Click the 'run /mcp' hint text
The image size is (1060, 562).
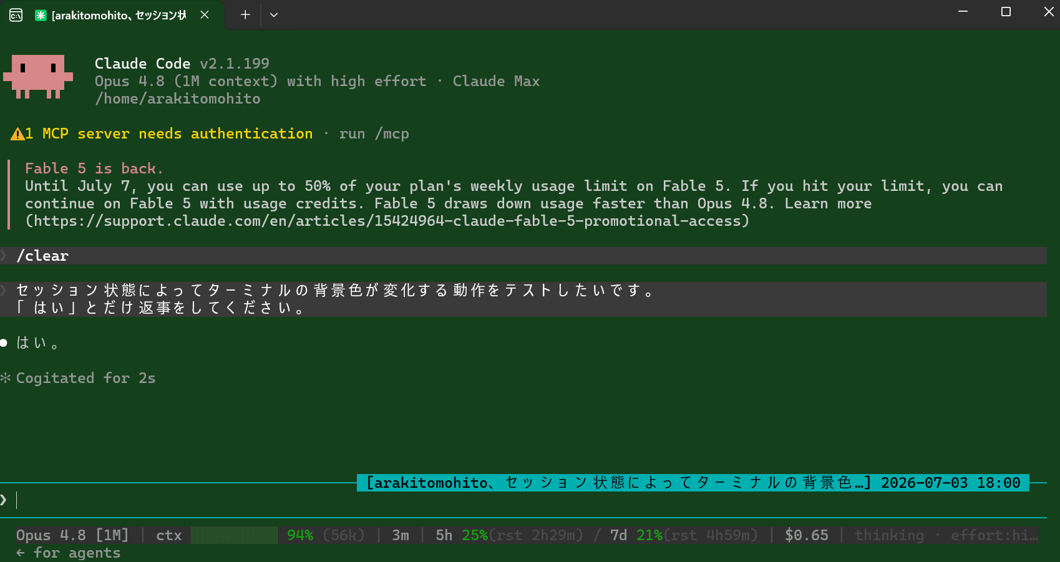(x=374, y=133)
